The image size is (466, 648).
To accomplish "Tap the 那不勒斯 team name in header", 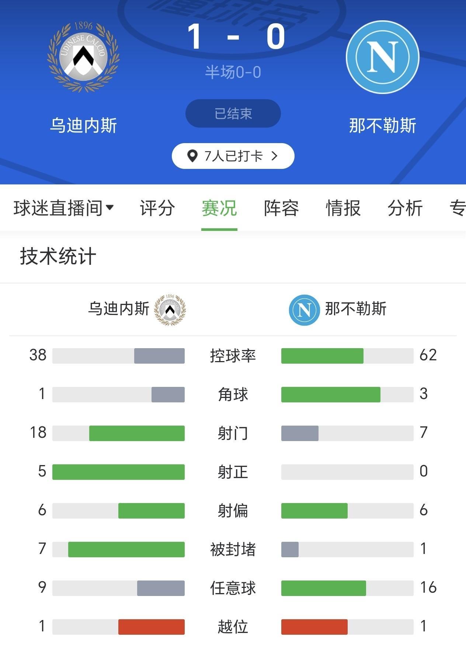I will pos(383,126).
